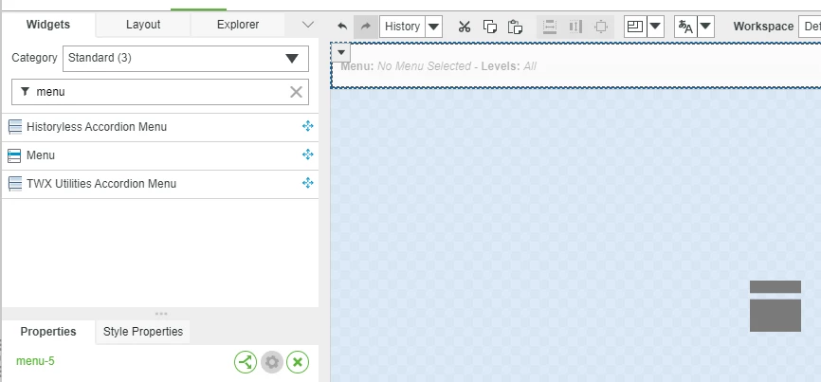Click move handle for TWX Utilities Accordion Menu
Image resolution: width=821 pixels, height=382 pixels.
tap(308, 183)
